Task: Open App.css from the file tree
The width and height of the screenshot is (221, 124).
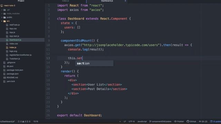Action: (x=13, y=29)
